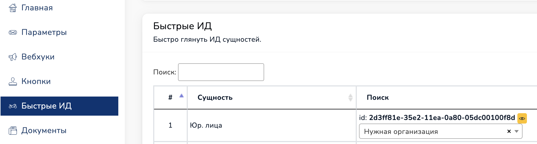Image resolution: width=537 pixels, height=144 pixels.
Task: Click the house icon beside Главная
Action: click(x=13, y=8)
